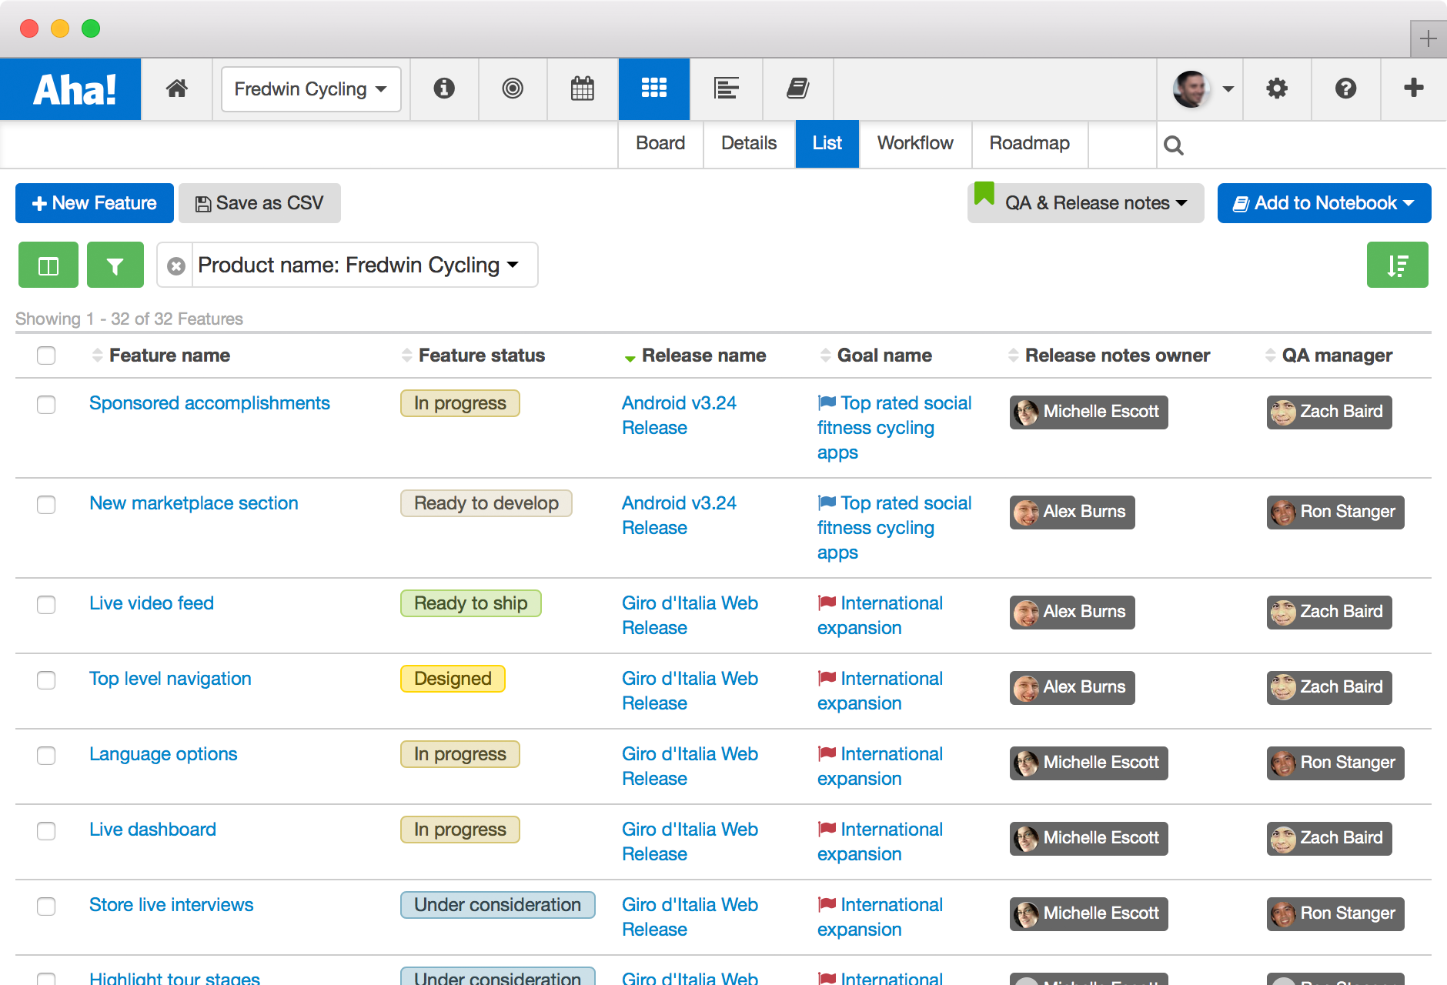The height and width of the screenshot is (985, 1447).
Task: Switch to the Board tab
Action: (x=660, y=143)
